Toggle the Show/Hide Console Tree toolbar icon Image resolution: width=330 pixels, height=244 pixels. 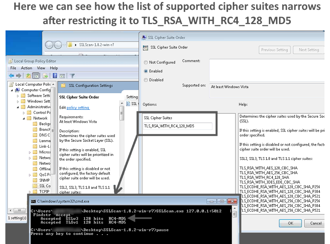(x=36, y=76)
